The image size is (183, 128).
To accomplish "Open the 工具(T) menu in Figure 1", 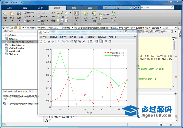I will click(x=82, y=37).
